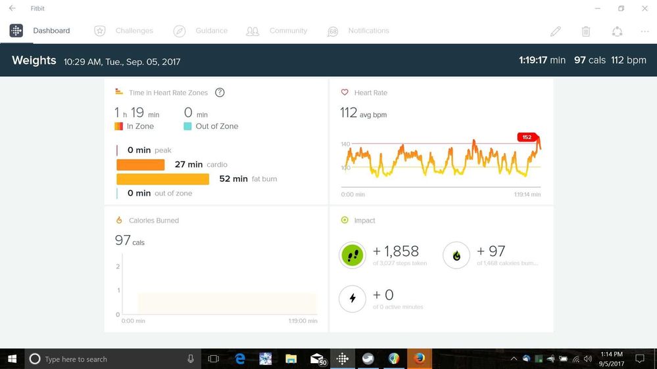Click the Challenges star badge icon
657x369 pixels.
tap(100, 31)
